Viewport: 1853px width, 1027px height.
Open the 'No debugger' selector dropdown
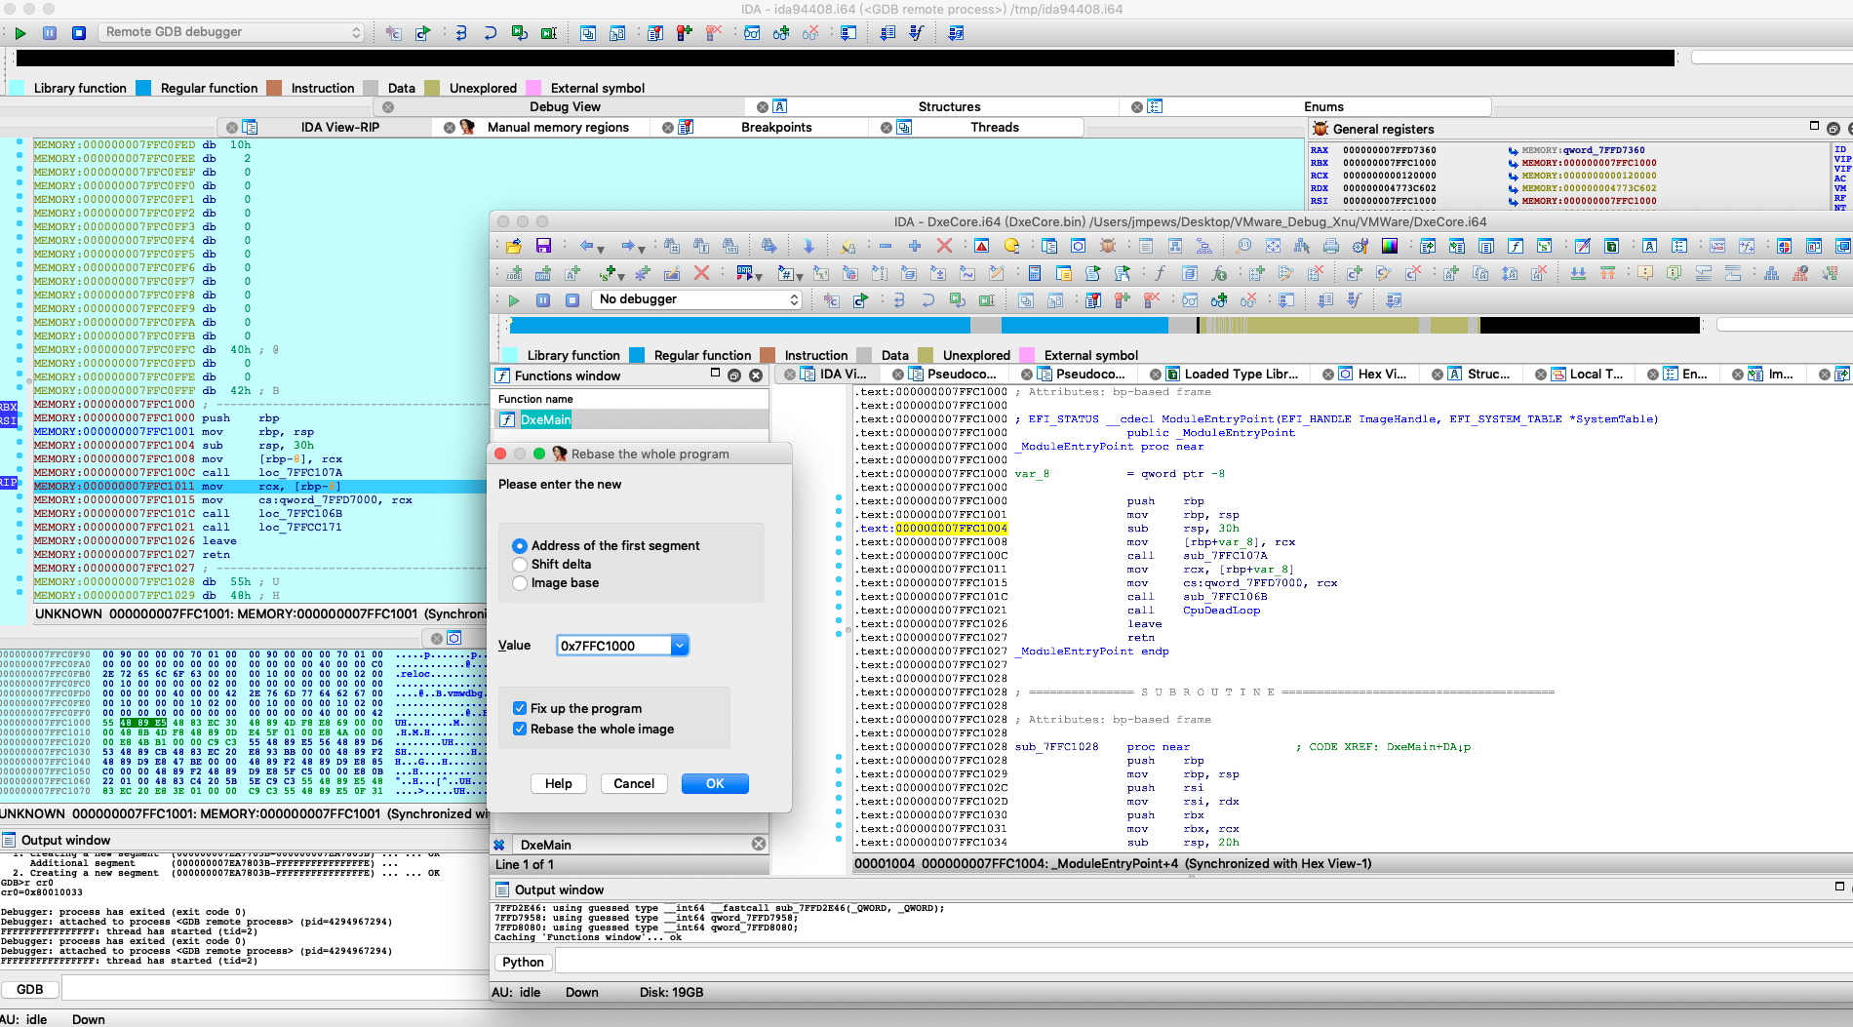697,299
